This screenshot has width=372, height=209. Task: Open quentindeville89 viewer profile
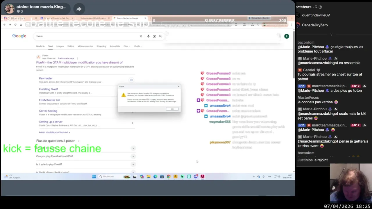tap(316, 15)
